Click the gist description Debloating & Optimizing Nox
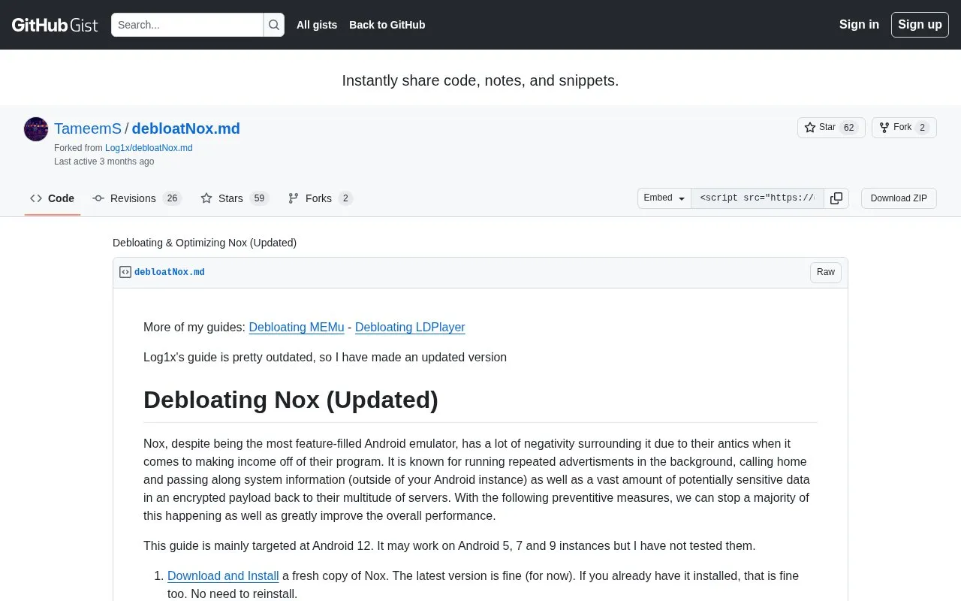The height and width of the screenshot is (601, 961). click(205, 243)
